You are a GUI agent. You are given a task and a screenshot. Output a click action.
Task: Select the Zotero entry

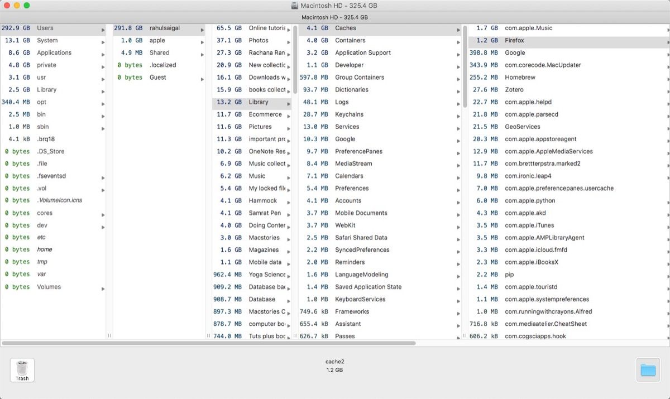[x=514, y=89]
